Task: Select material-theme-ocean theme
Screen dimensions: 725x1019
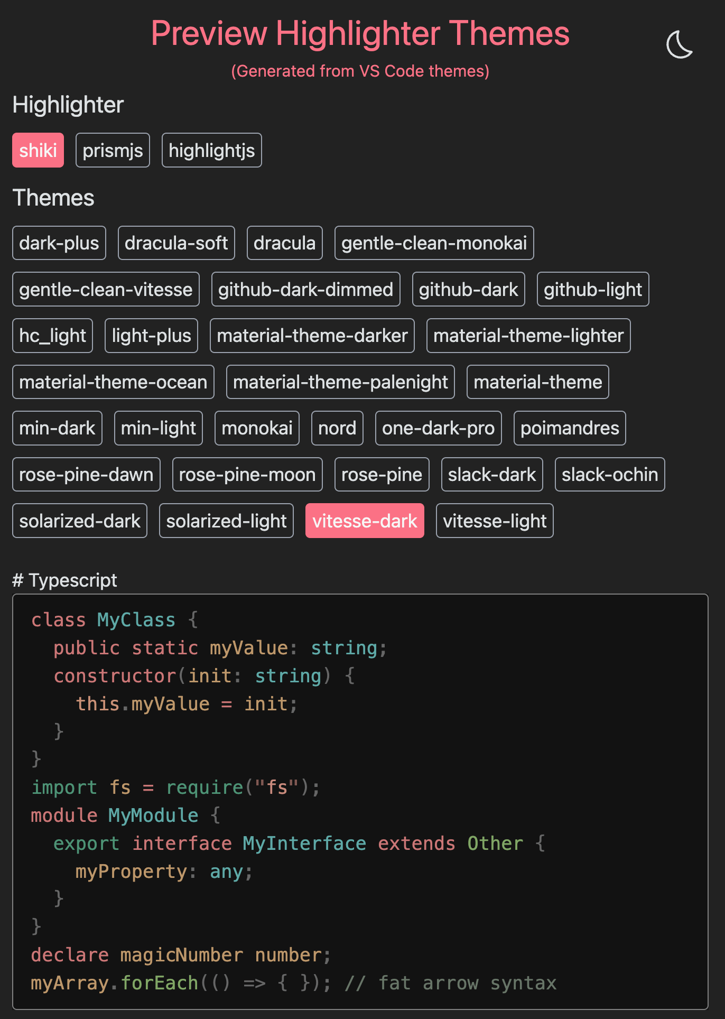Action: [113, 382]
